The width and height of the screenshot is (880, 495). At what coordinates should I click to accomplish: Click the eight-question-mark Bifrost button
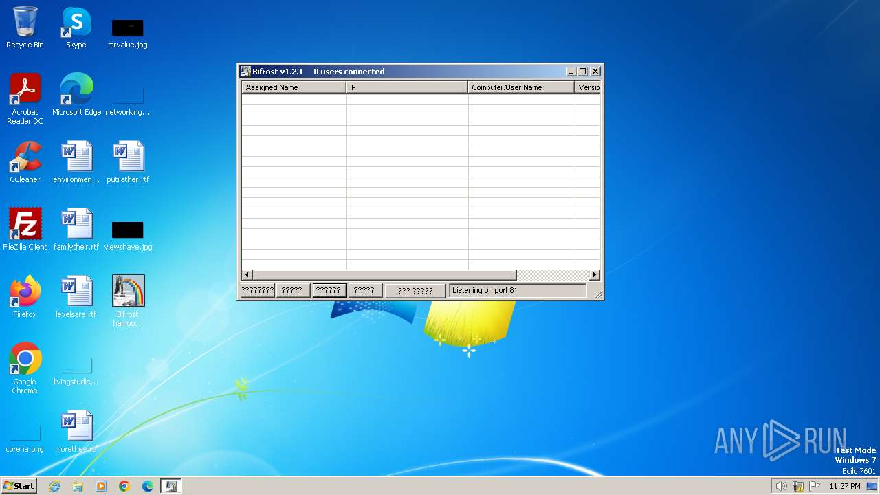258,290
